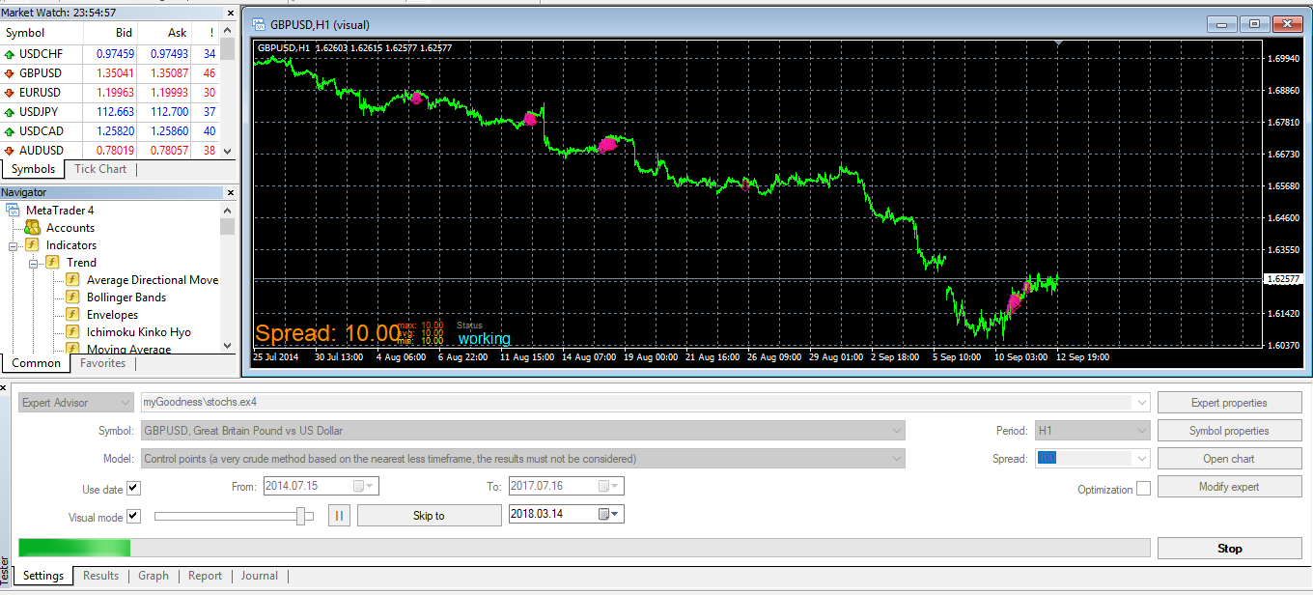Image resolution: width=1313 pixels, height=595 pixels.
Task: Open the Results tab in Tester
Action: [100, 576]
